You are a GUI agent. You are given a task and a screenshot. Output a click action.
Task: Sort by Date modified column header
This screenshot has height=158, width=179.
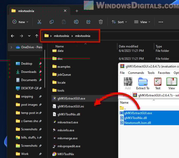[x=128, y=46]
